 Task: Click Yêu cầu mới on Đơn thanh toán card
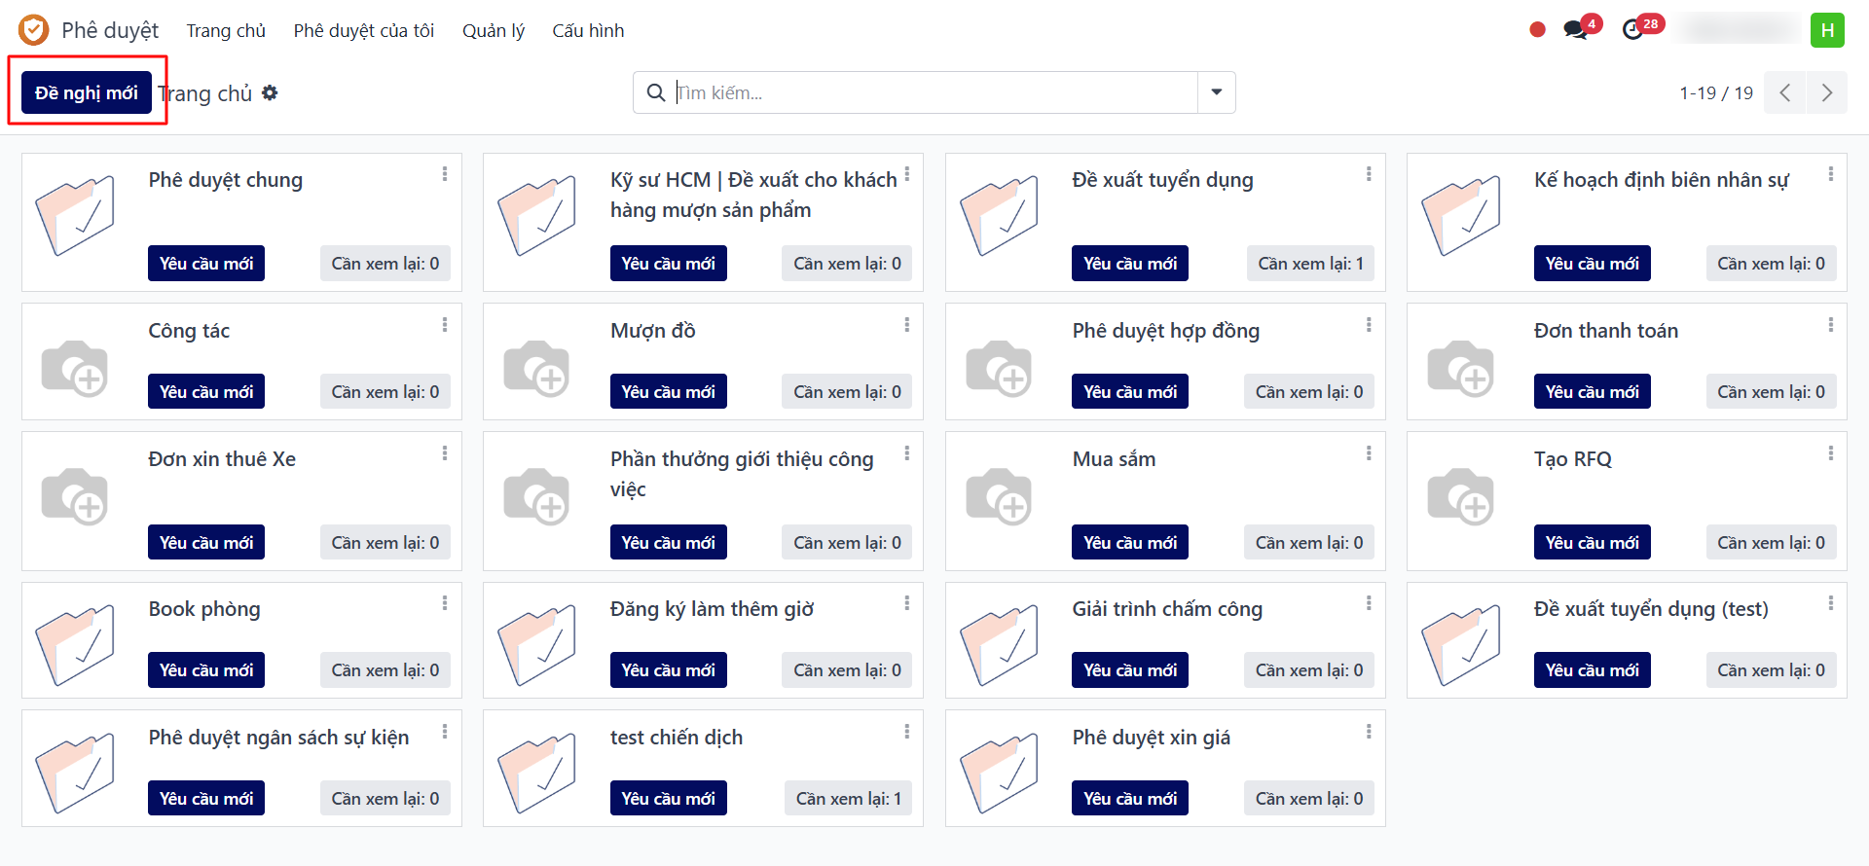(x=1592, y=392)
